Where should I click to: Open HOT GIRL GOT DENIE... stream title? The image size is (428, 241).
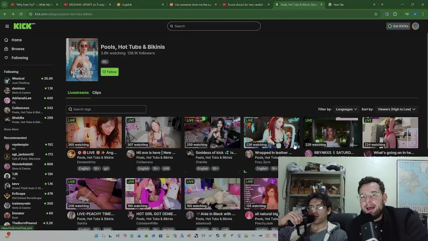tap(156, 214)
